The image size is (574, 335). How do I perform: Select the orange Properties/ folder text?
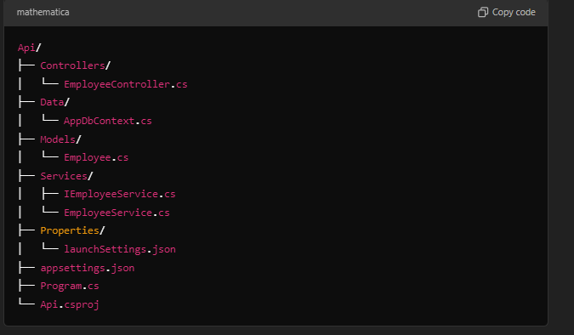click(x=72, y=230)
